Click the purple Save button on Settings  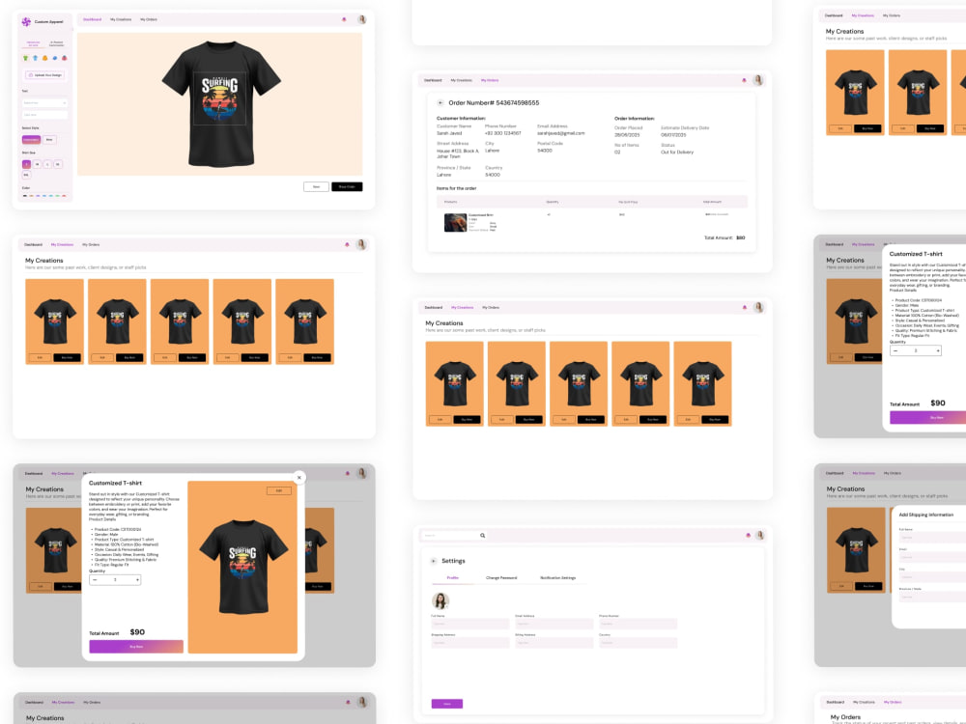pyautogui.click(x=447, y=704)
